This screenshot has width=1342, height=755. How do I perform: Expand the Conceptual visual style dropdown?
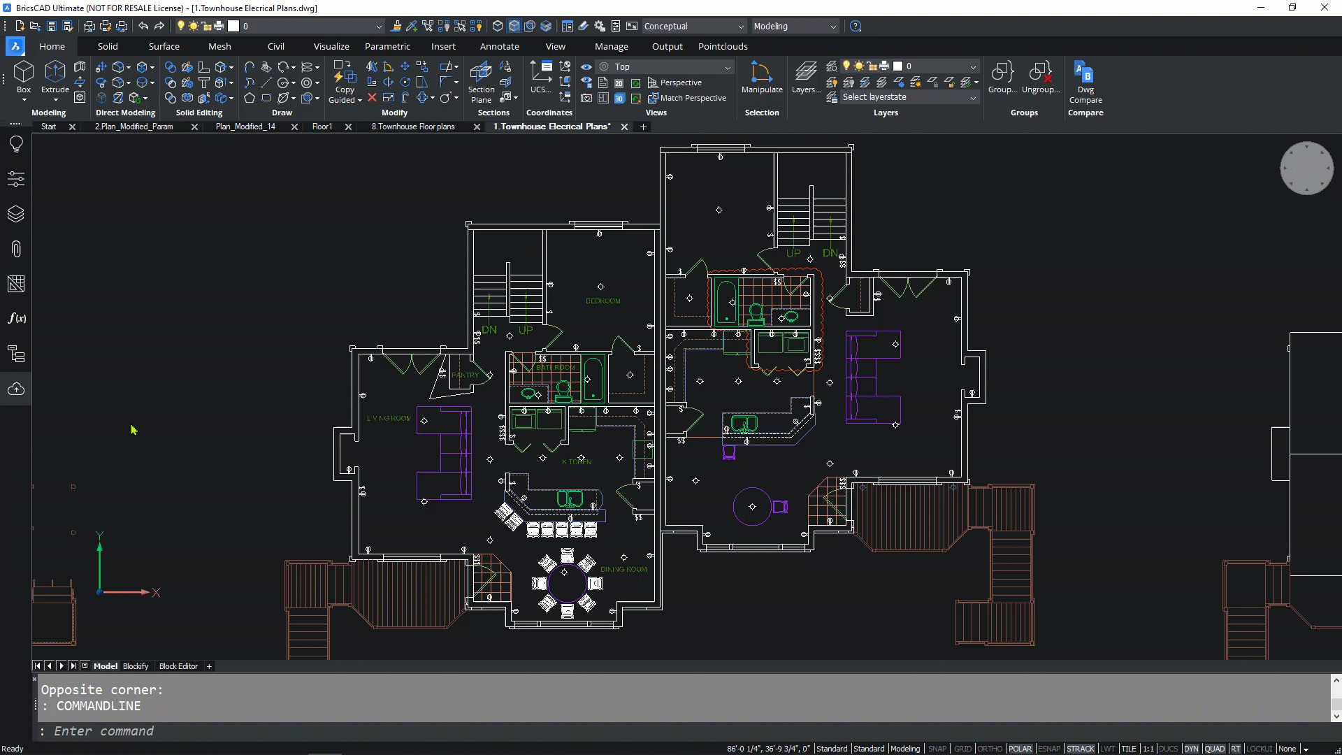click(741, 27)
